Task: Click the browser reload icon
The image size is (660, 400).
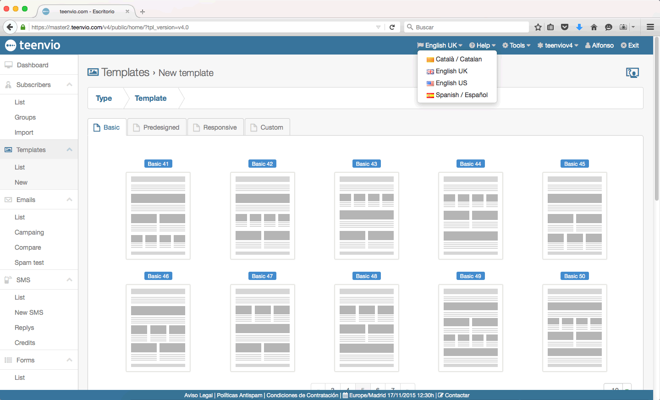Action: pos(392,27)
